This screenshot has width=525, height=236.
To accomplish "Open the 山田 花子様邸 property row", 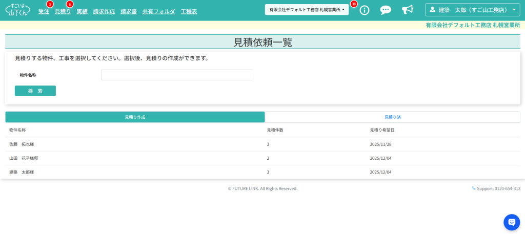I will click(24, 158).
